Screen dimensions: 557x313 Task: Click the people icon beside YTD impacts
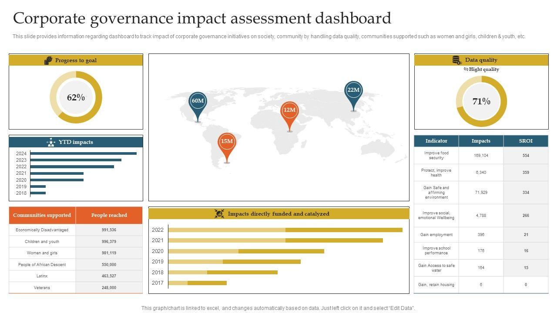[51, 142]
